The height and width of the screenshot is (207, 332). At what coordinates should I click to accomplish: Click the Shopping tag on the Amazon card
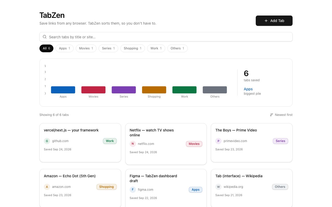point(106,187)
